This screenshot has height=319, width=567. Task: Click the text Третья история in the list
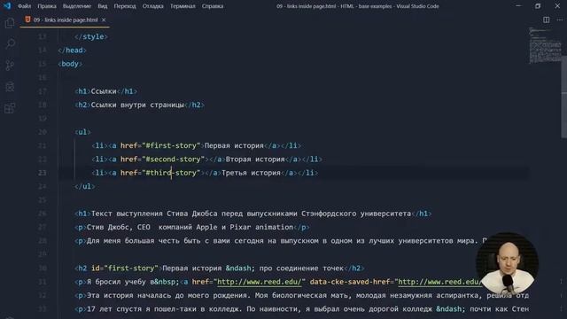251,173
